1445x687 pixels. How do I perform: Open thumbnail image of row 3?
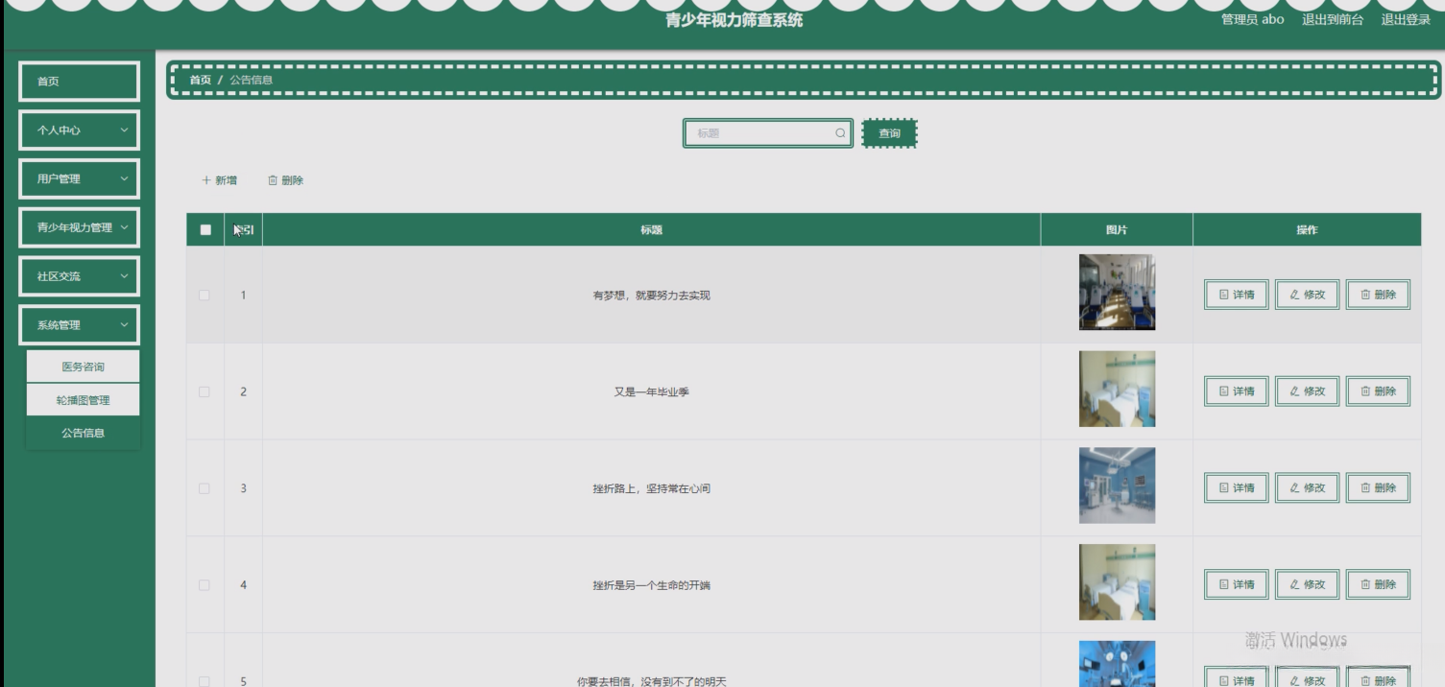tap(1117, 486)
